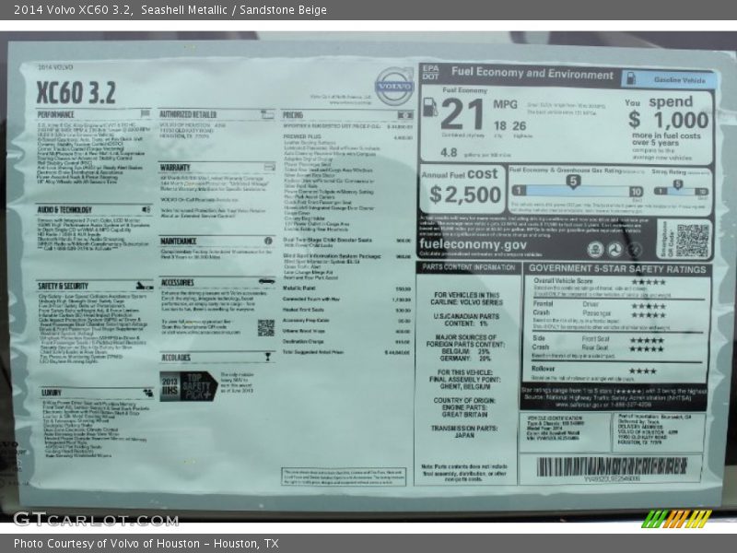Image resolution: width=737 pixels, height=553 pixels.
Task: Click the Overall Vehicle Score star rating
Action: [649, 282]
